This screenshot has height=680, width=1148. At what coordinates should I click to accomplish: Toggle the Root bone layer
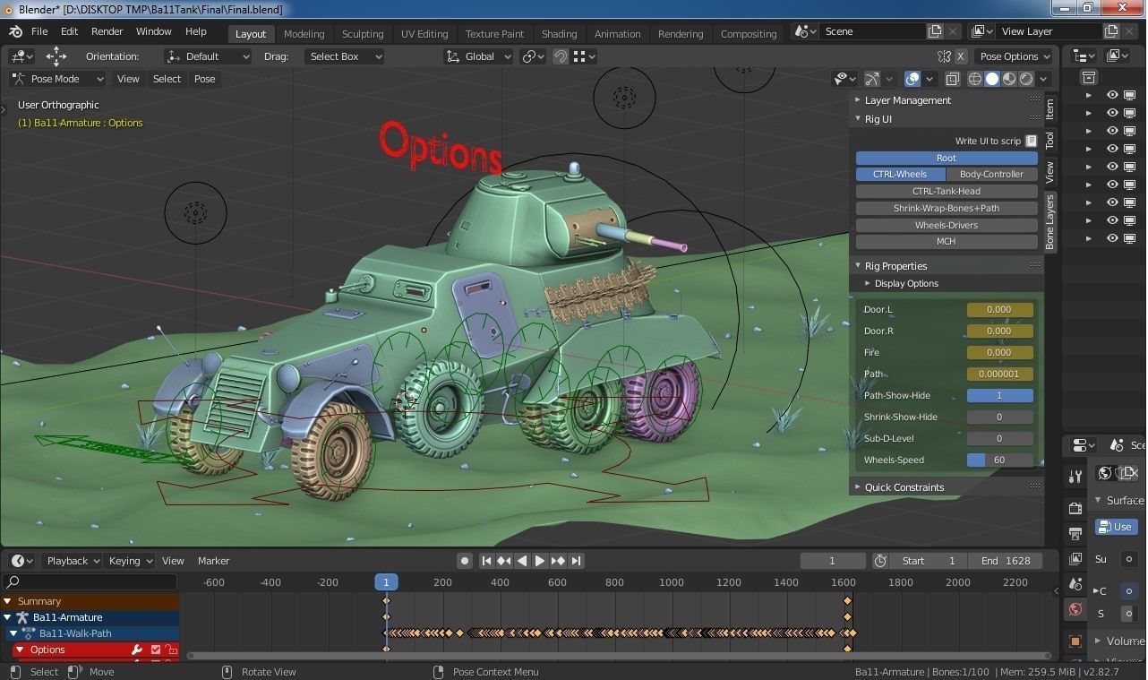pos(947,158)
